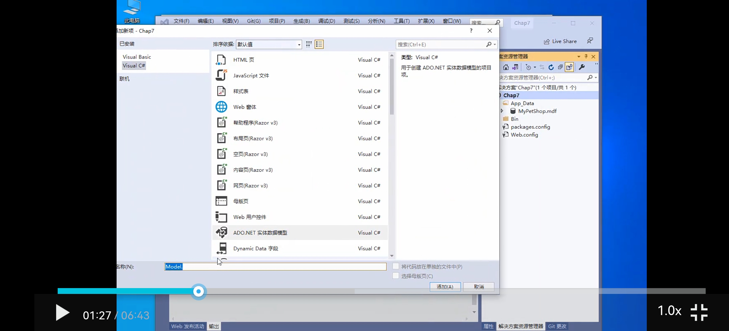Click the refresh icon in Solution Explorer toolbar
This screenshot has height=331, width=729.
coord(551,67)
